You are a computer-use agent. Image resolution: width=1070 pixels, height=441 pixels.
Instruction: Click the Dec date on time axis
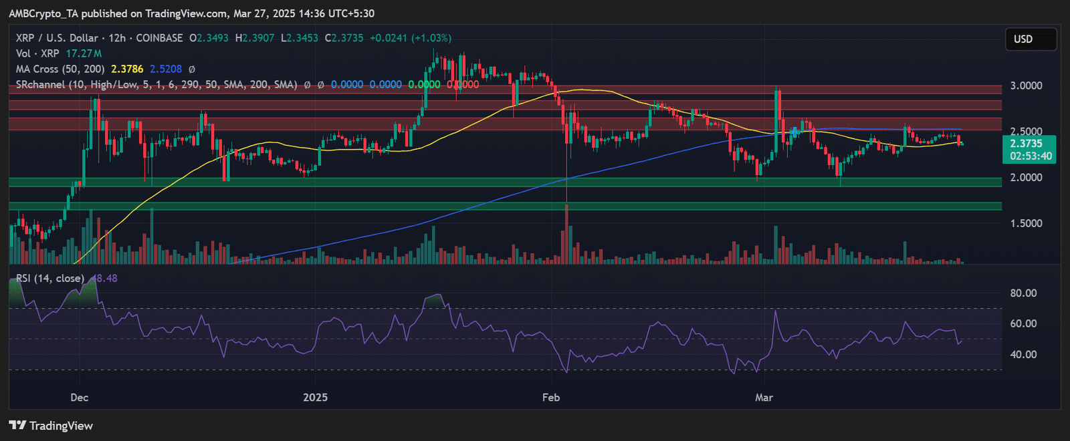[79, 398]
